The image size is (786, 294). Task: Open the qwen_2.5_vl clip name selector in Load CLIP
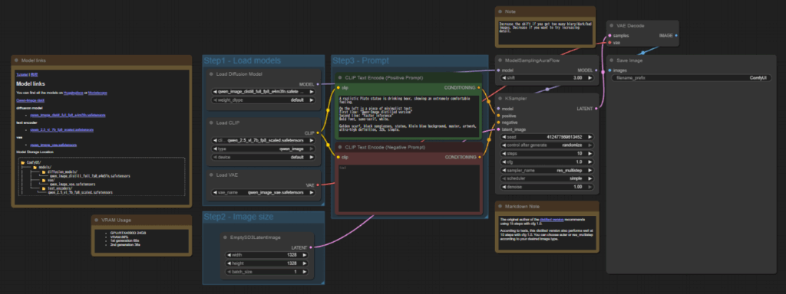pyautogui.click(x=263, y=141)
